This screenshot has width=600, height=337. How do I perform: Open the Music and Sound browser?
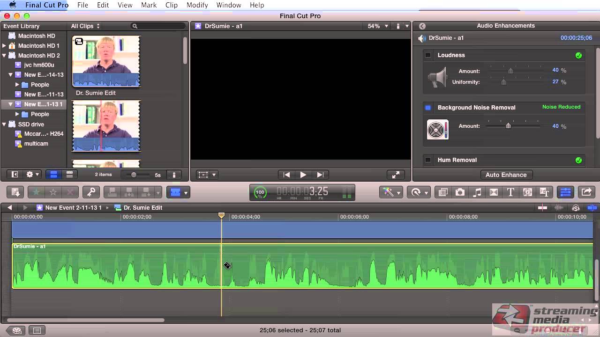point(477,192)
